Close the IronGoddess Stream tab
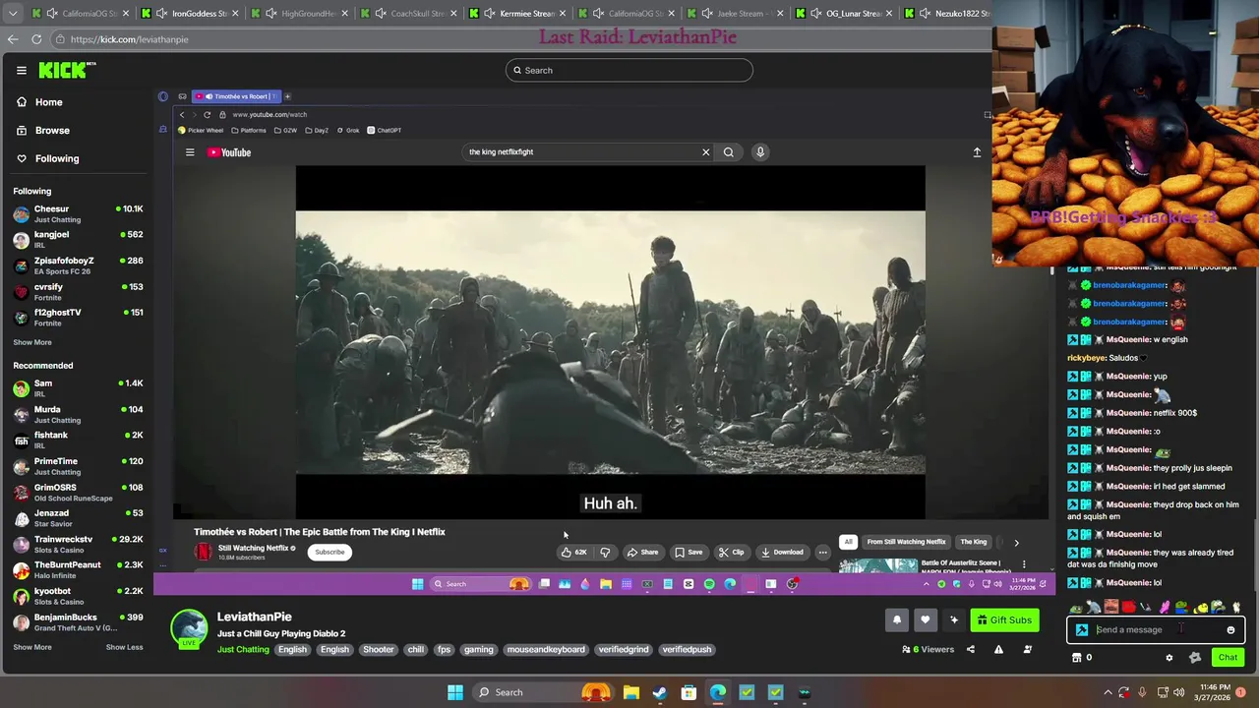The height and width of the screenshot is (708, 1259). tap(235, 14)
